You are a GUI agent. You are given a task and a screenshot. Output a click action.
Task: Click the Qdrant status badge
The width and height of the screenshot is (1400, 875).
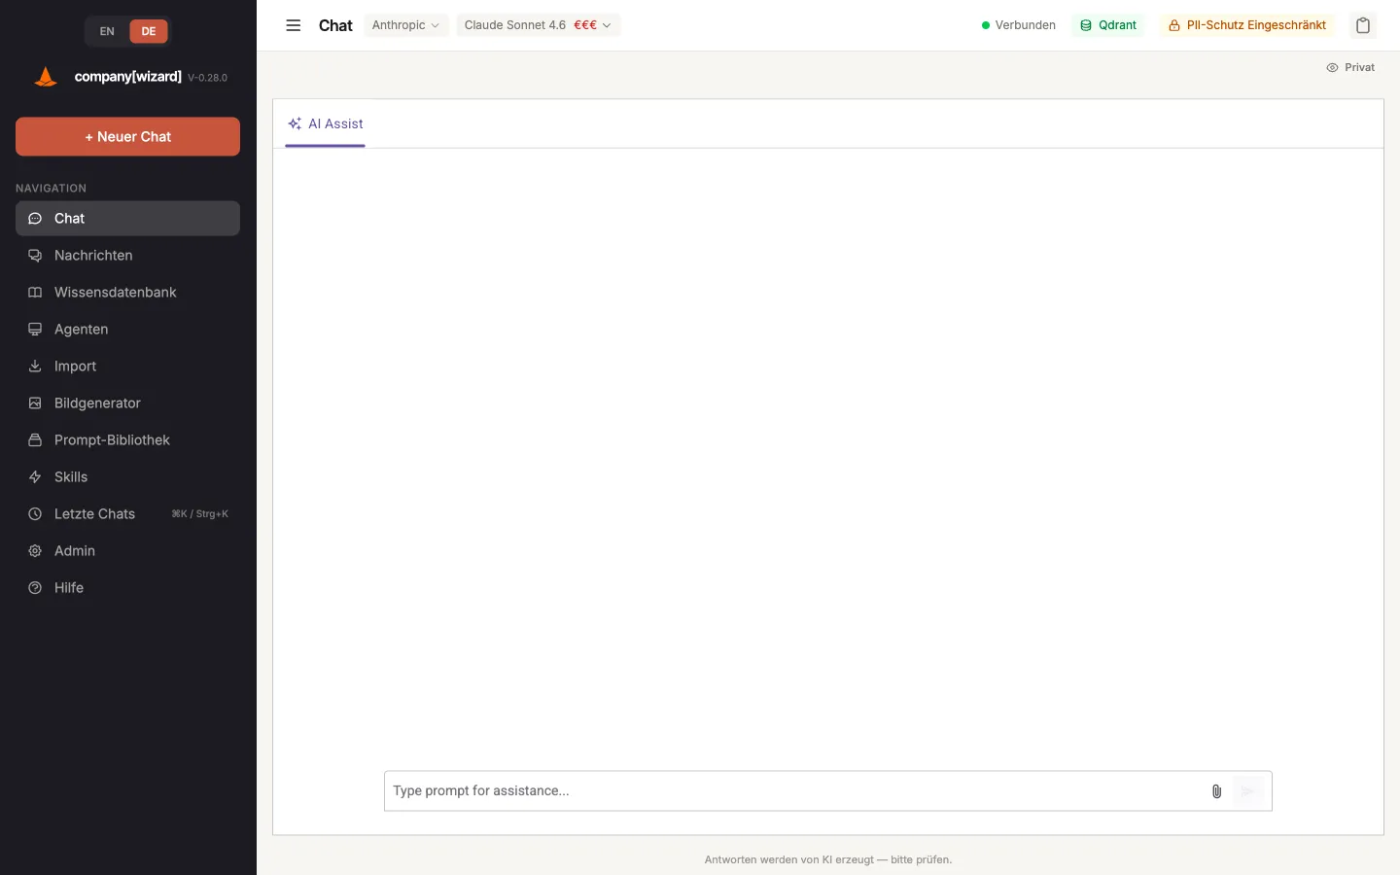1108,25
